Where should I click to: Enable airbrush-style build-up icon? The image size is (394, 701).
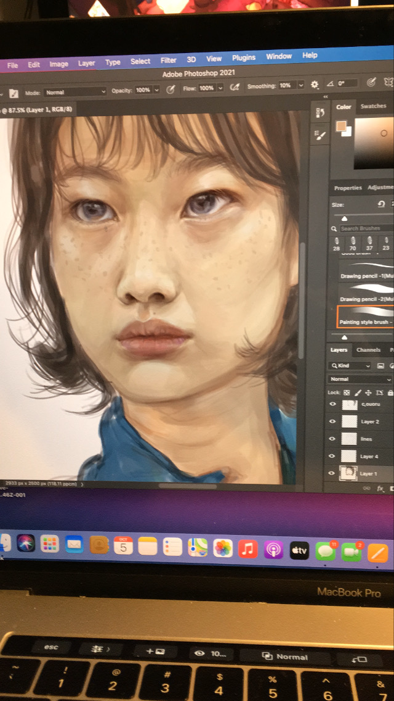pyautogui.click(x=234, y=87)
